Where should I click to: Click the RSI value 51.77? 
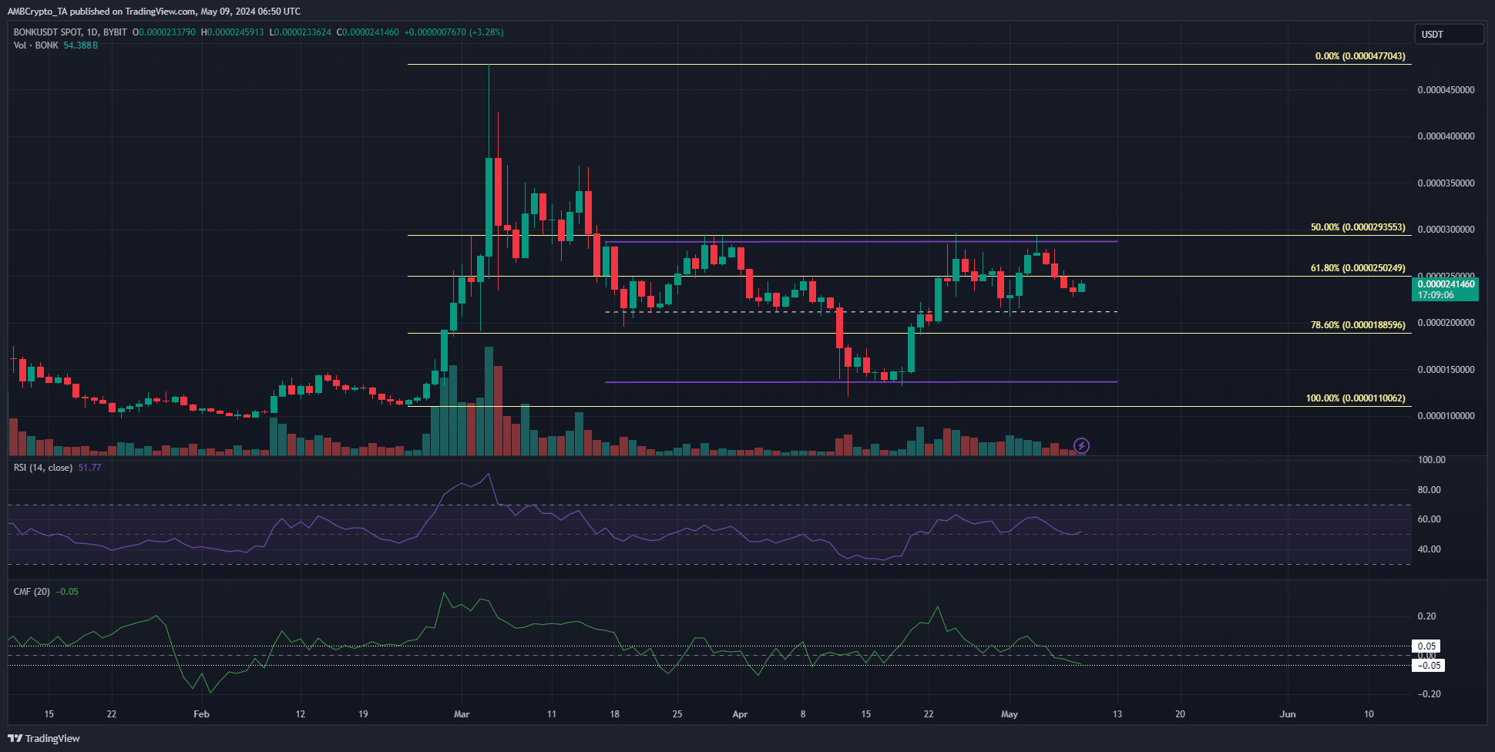[89, 468]
